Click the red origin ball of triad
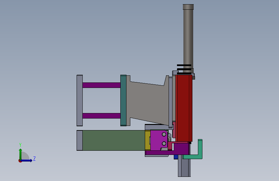 coord(20,161)
